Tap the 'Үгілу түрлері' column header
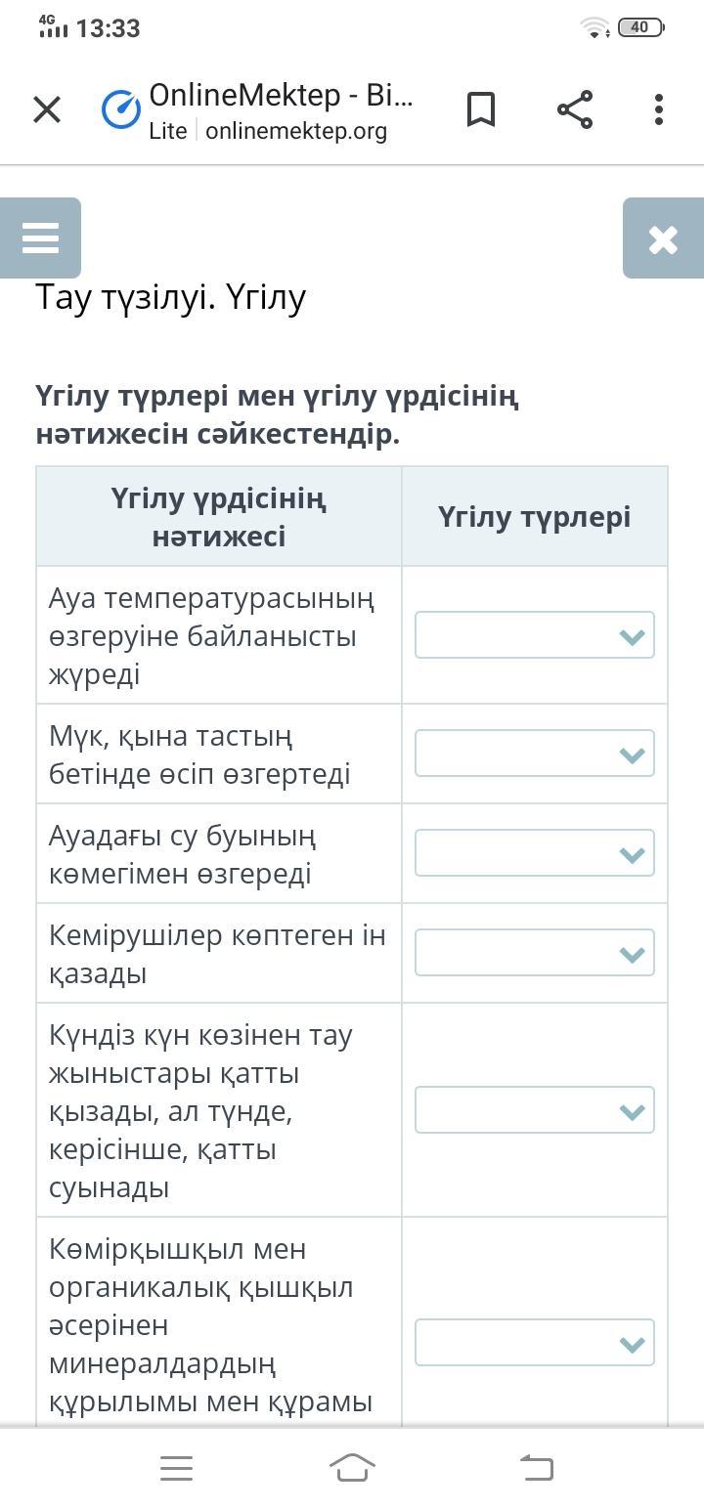The image size is (704, 1509). click(534, 517)
